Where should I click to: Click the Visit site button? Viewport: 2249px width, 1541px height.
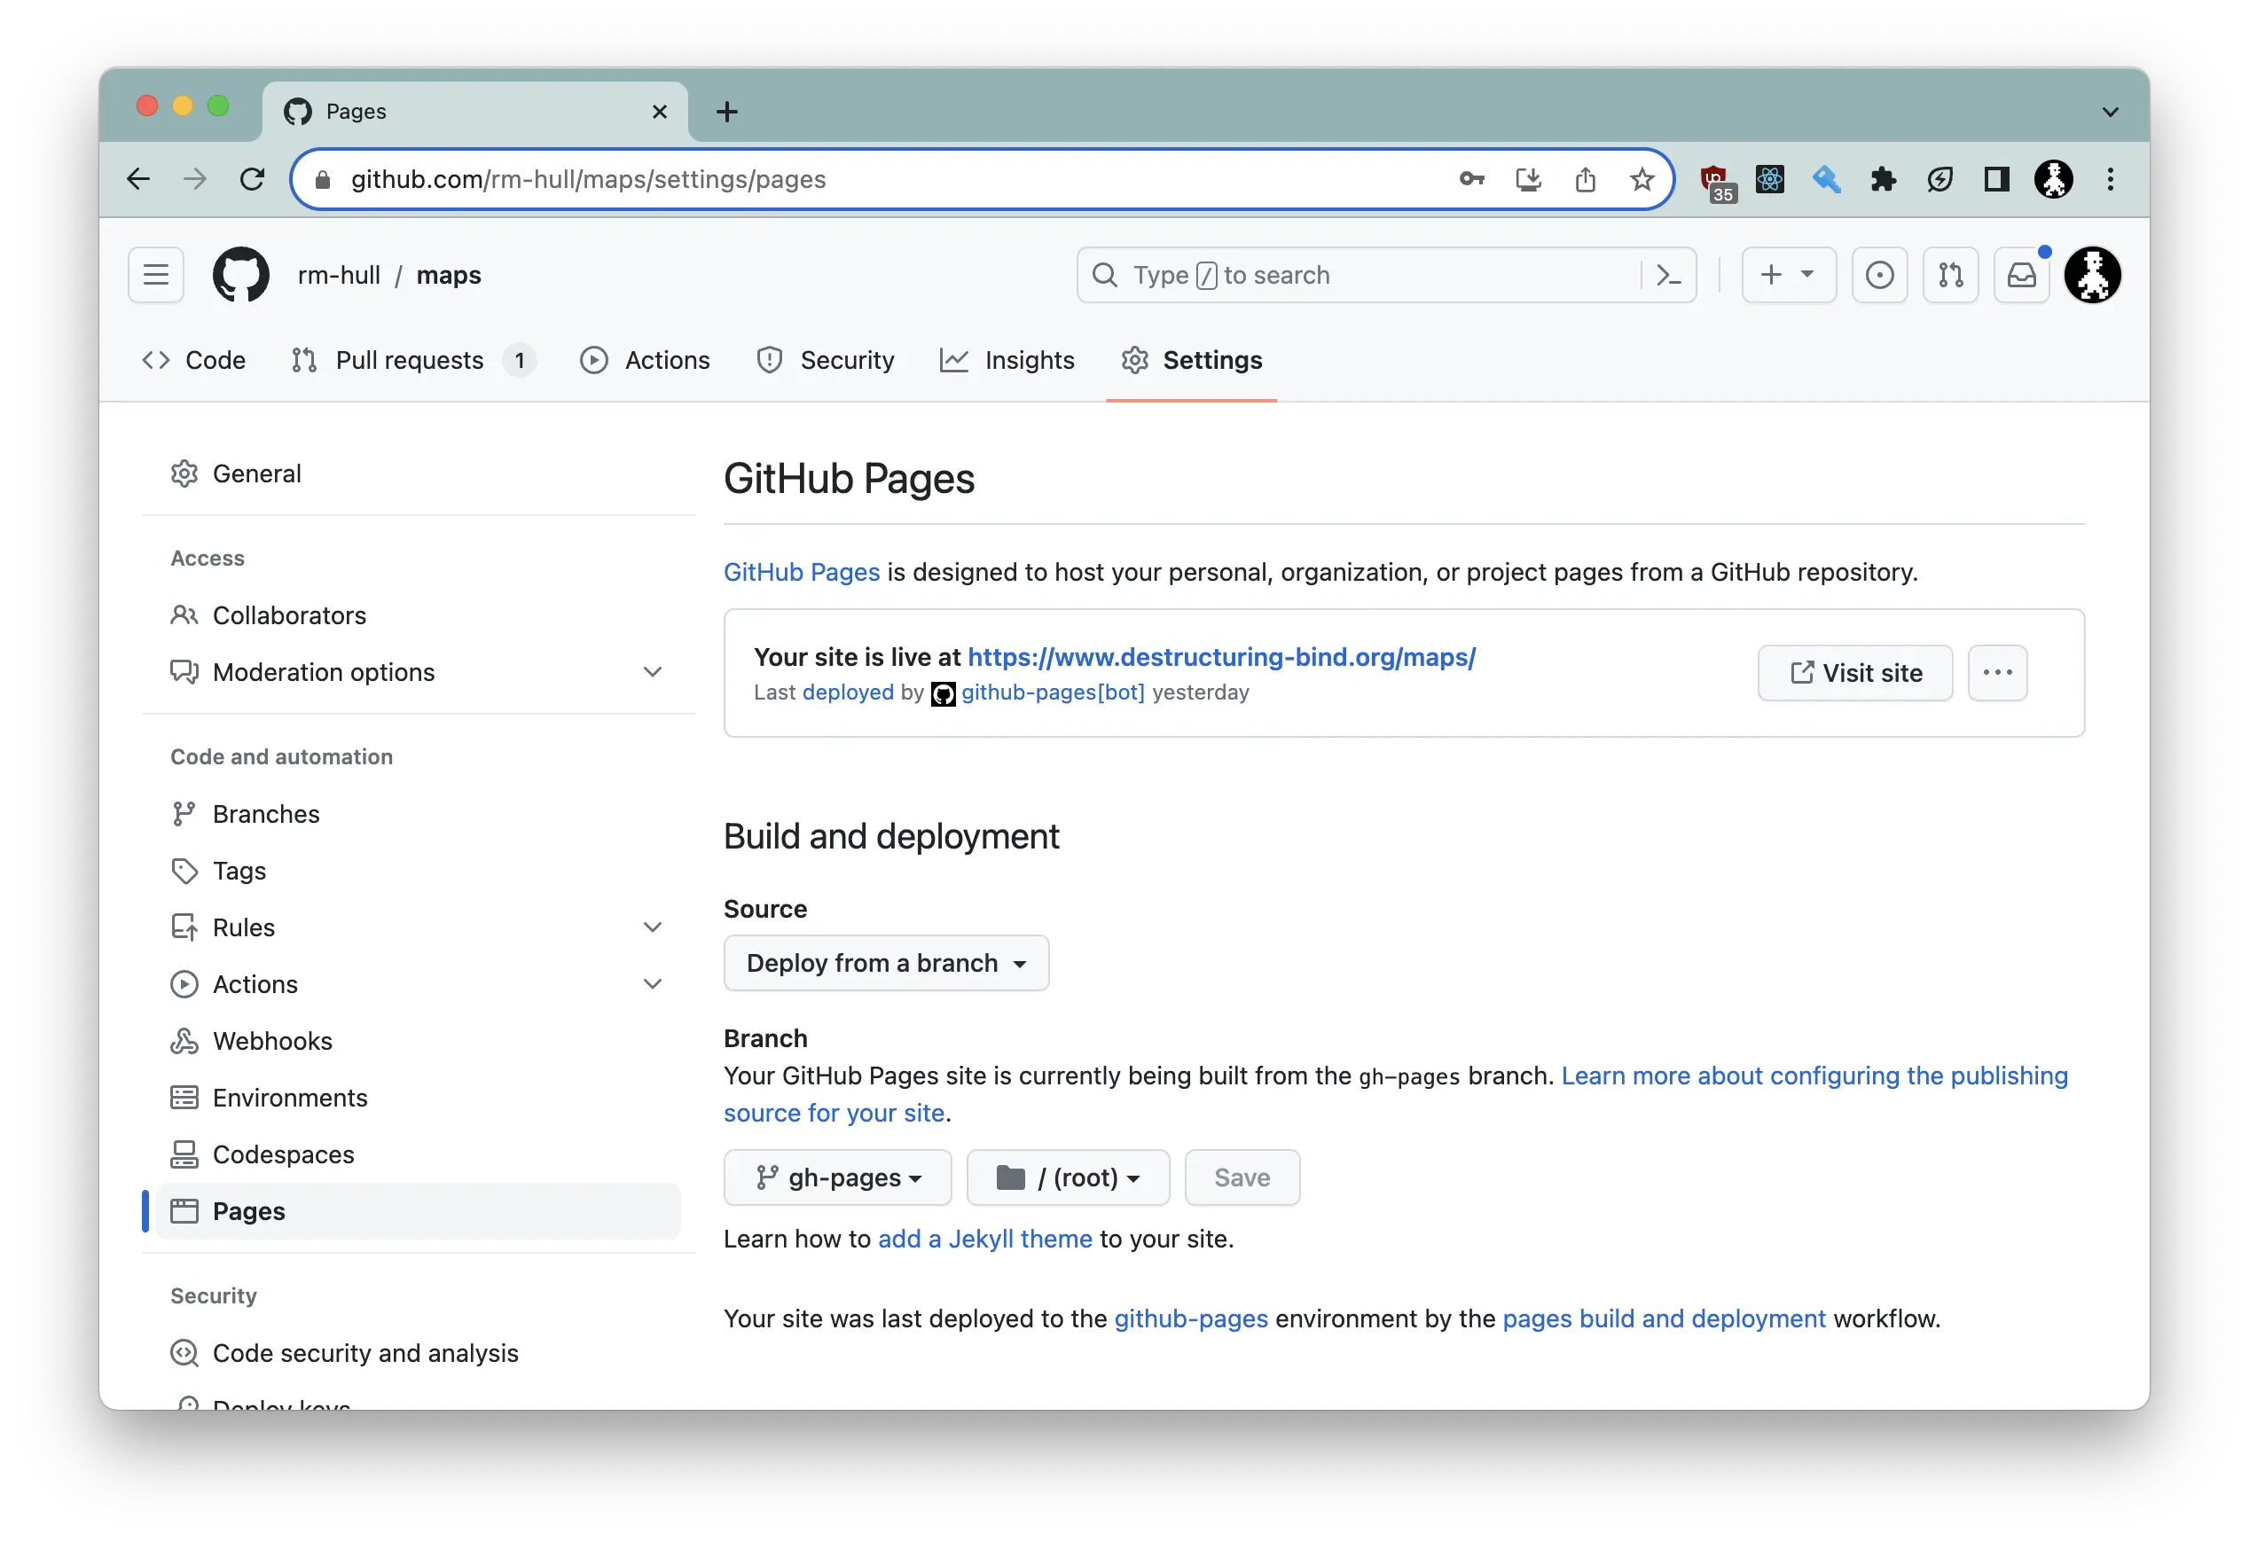(x=1854, y=672)
